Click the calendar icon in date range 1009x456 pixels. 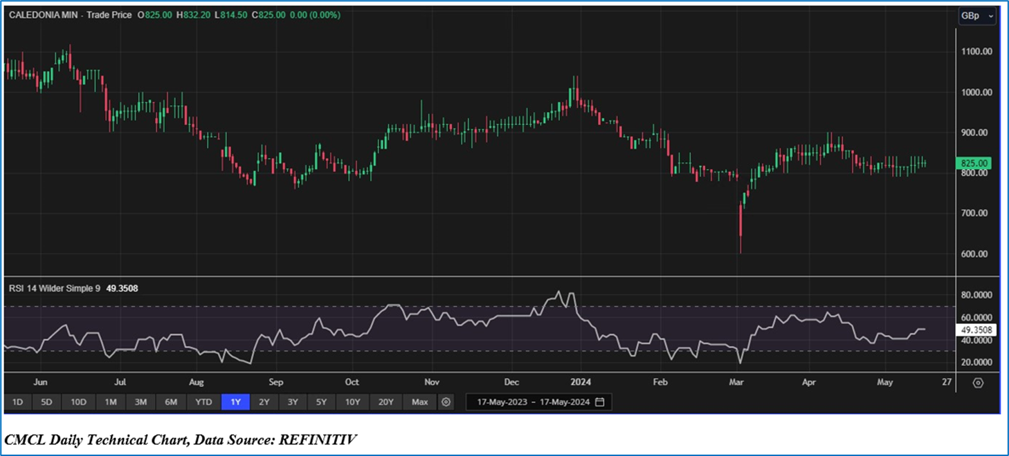tap(600, 402)
